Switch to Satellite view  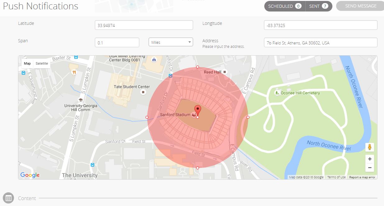click(42, 63)
